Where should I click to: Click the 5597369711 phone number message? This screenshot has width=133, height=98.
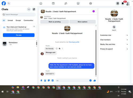50,74
